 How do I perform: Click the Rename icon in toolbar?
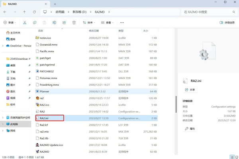click(x=54, y=23)
